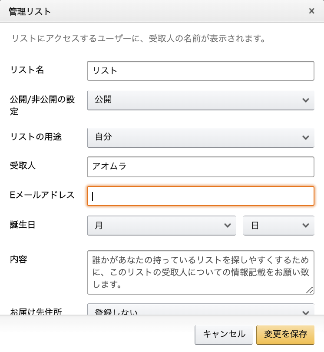Image resolution: width=324 pixels, height=352 pixels.
Task: Close the 管理リスト dialog with the X
Action: tap(311, 11)
